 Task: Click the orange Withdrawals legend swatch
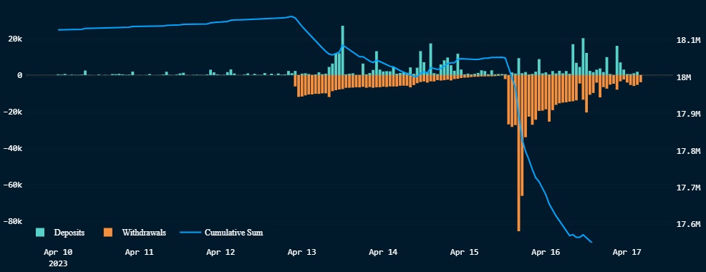[107, 233]
